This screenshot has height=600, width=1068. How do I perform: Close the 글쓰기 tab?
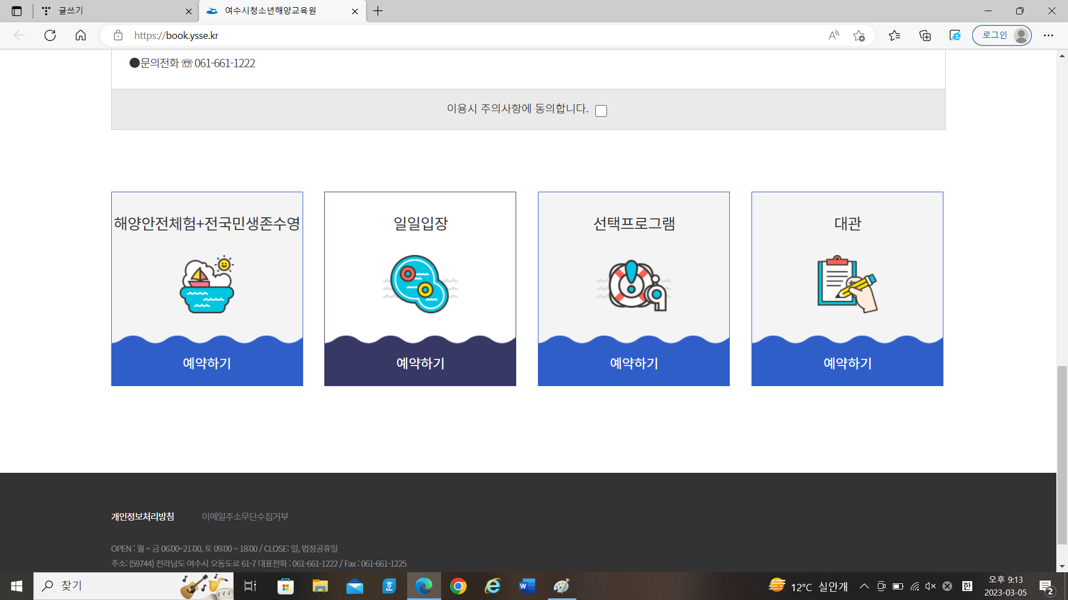(189, 11)
